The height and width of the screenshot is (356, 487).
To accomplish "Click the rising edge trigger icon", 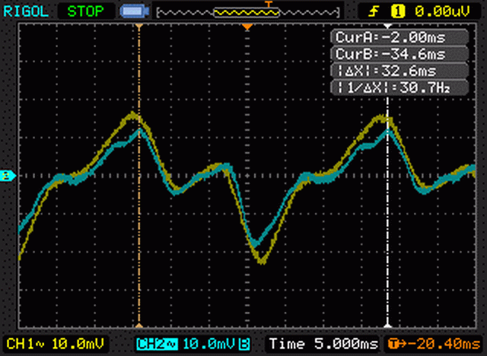I will tap(374, 12).
